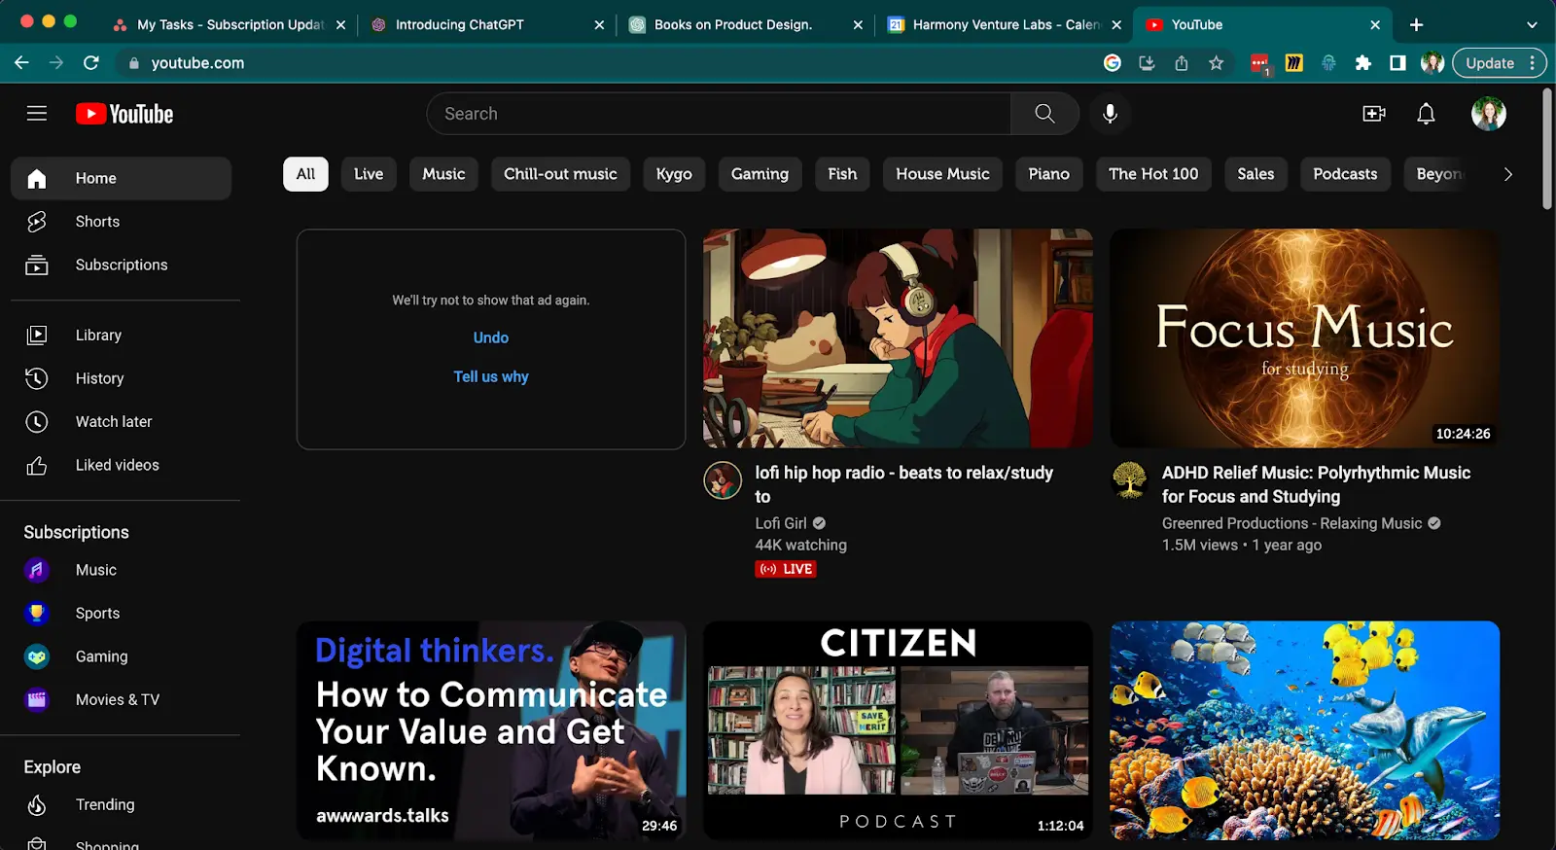
Task: Go to Shorts in sidebar
Action: click(x=121, y=222)
